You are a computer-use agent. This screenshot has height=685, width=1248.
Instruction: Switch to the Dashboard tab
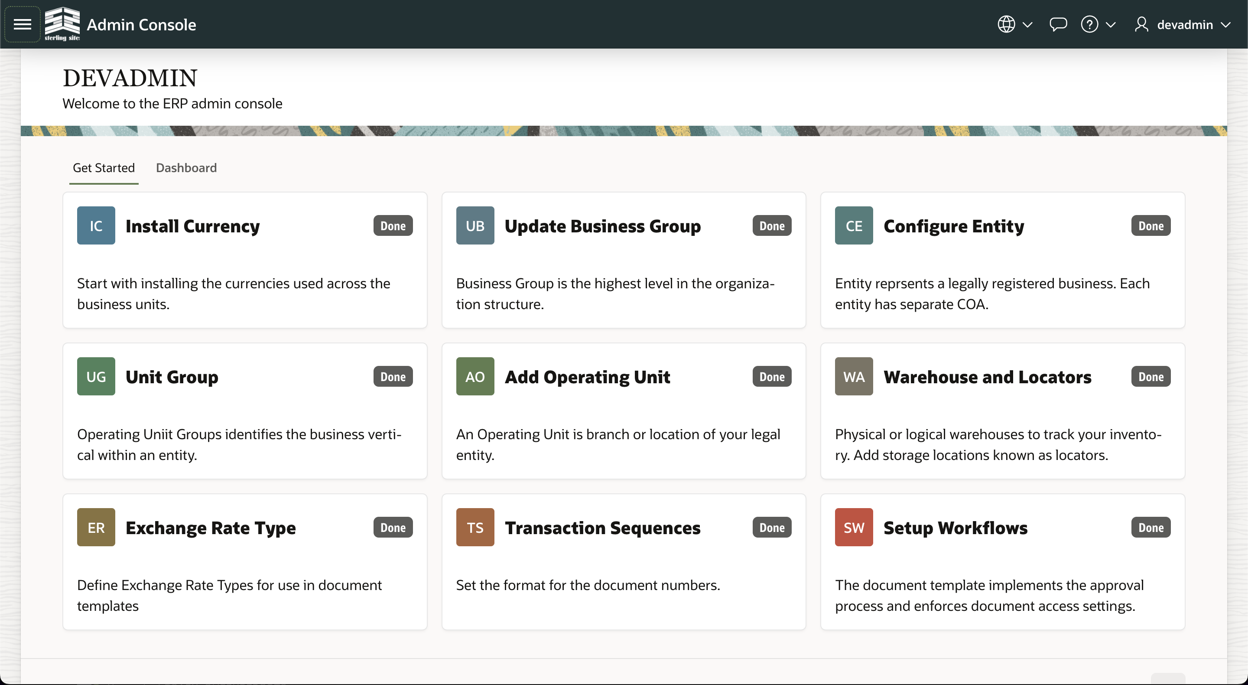[186, 168]
